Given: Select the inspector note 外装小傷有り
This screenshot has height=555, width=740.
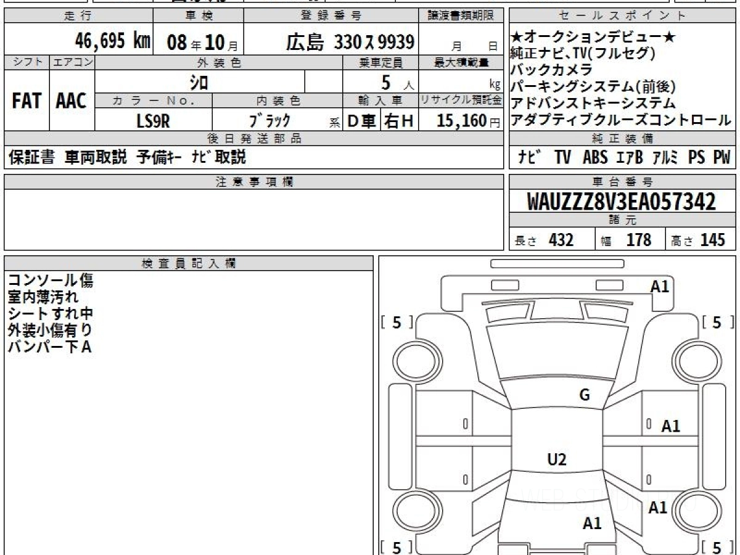Looking at the screenshot, I should pyautogui.click(x=50, y=331).
